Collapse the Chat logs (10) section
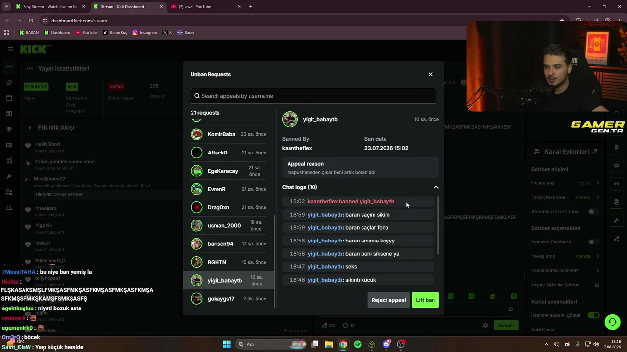The image size is (627, 352). pos(436,187)
